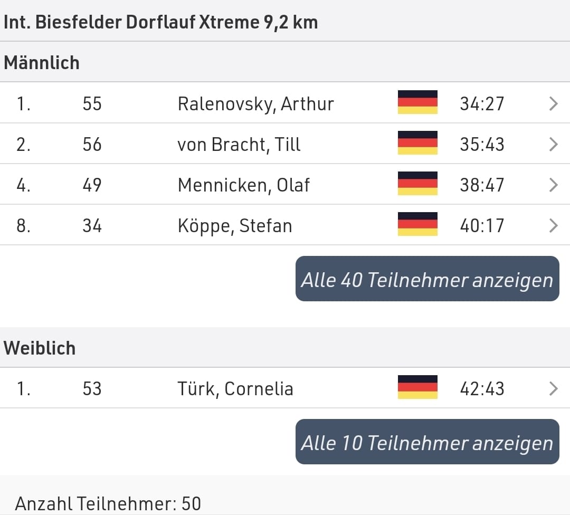Open details chevron for von Bracht, Till
This screenshot has height=515, width=570.
tap(553, 144)
